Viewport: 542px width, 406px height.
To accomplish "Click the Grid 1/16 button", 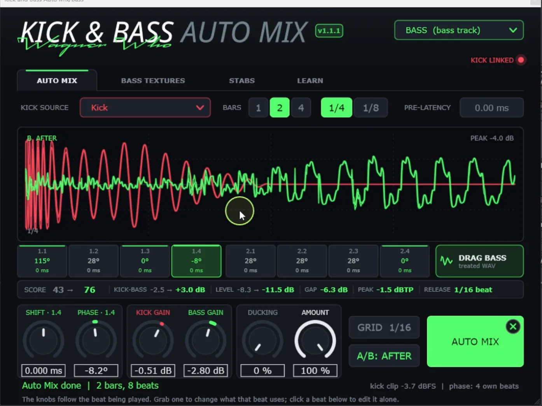I will pyautogui.click(x=384, y=328).
